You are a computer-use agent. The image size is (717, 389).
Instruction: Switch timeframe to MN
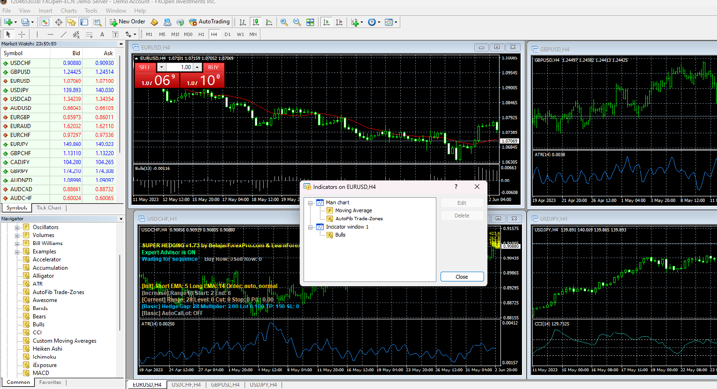(x=253, y=34)
